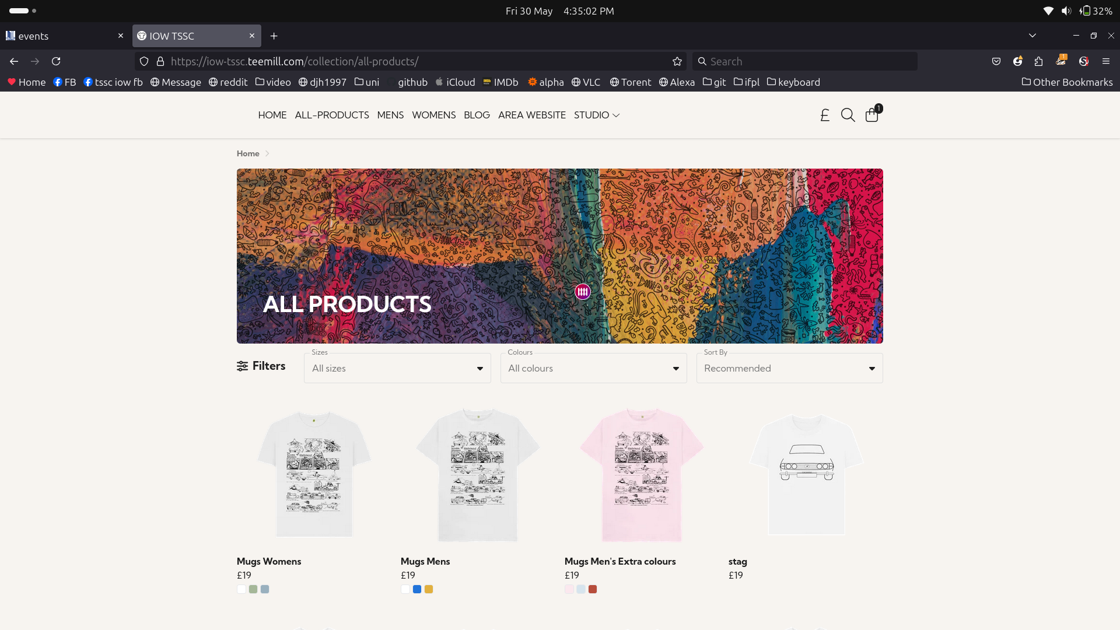
Task: Open the pound currency selector icon
Action: 825,115
